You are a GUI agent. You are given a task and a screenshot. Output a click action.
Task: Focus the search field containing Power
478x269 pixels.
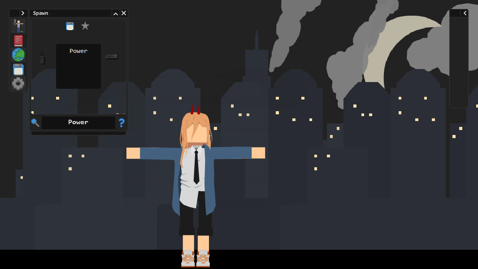click(78, 122)
